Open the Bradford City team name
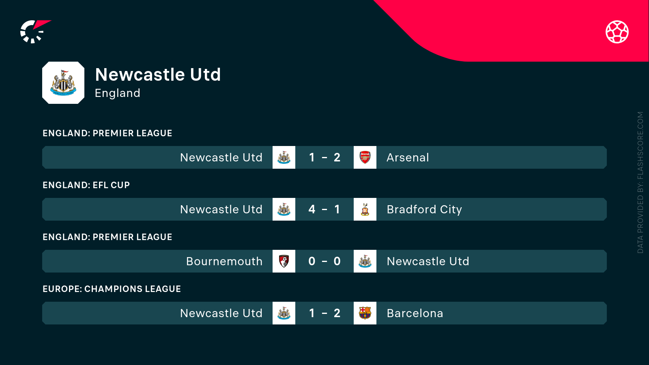Viewport: 649px width, 365px height. point(424,209)
